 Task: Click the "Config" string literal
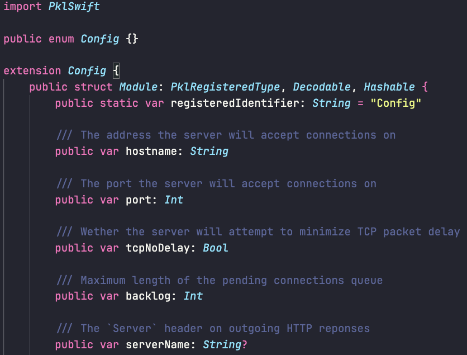coord(396,103)
